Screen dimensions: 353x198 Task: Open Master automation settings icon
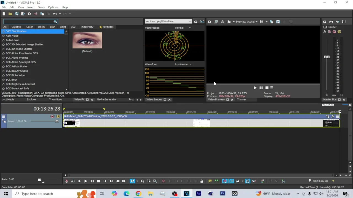tap(330, 32)
